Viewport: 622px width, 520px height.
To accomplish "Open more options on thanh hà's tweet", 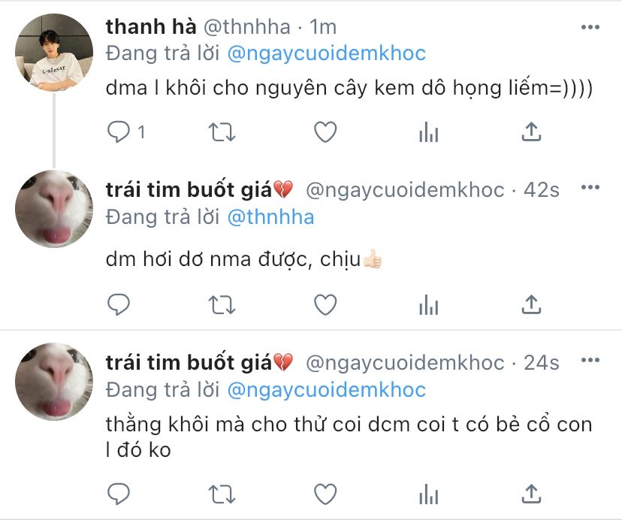I will point(591,27).
